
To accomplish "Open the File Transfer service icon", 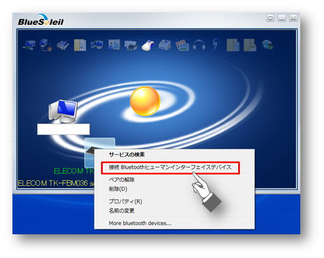I will [80, 45].
